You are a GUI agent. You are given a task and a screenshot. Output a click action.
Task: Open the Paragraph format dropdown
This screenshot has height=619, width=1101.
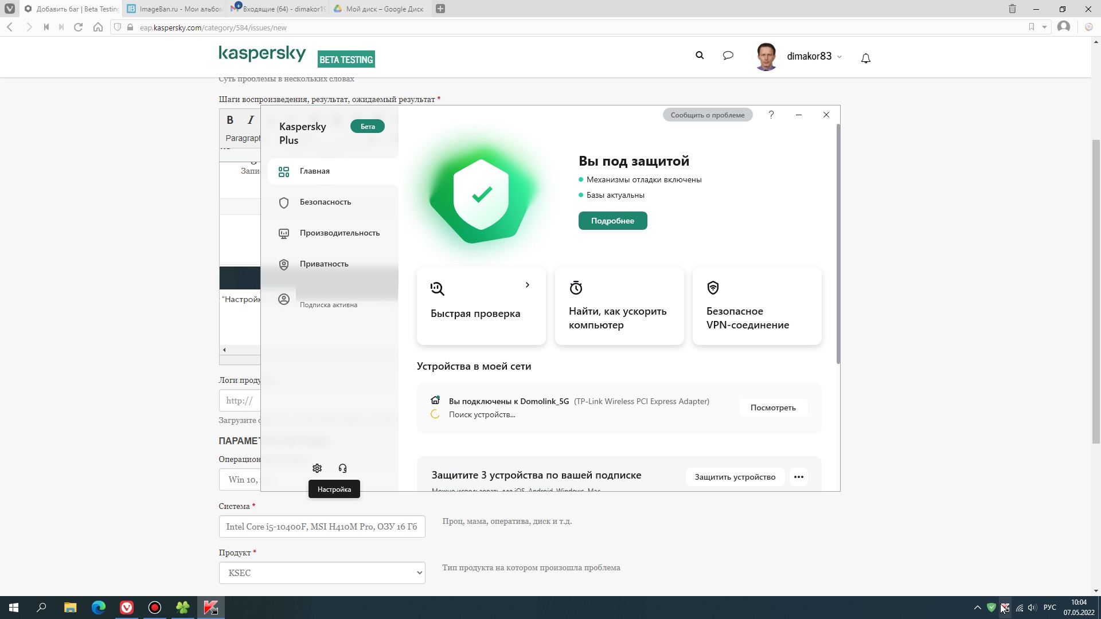click(x=243, y=138)
